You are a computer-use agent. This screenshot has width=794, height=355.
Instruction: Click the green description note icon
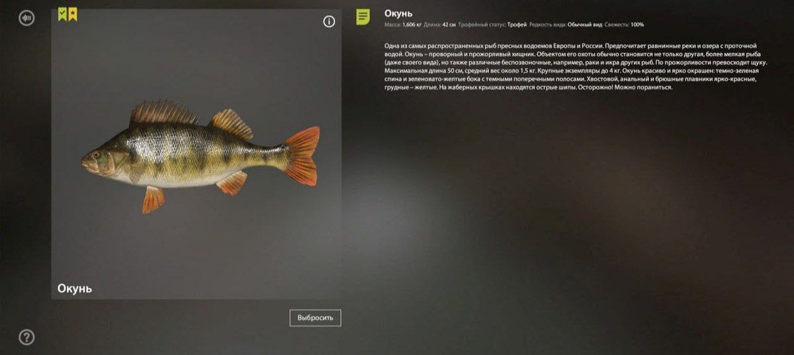363,17
